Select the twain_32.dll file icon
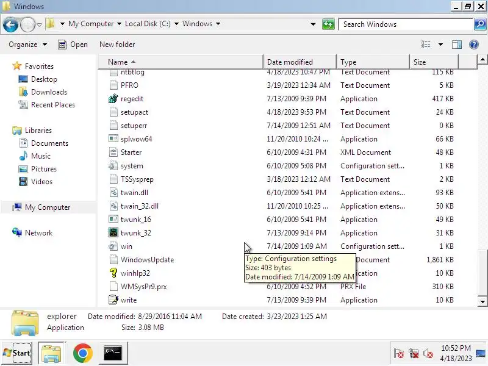488x366 pixels. (x=113, y=206)
